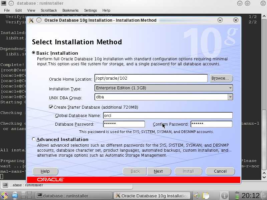Click the Oracle Home Location field
The image size is (267, 200).
pyautogui.click(x=151, y=78)
